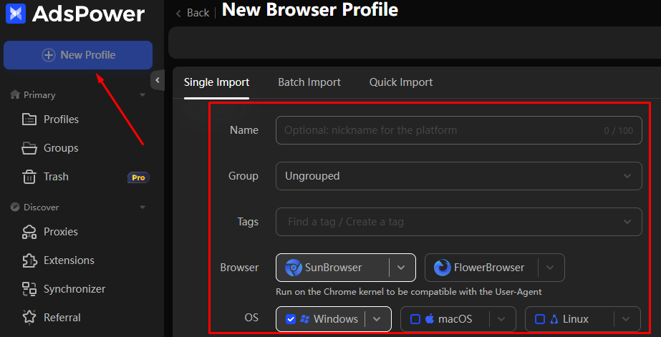Image resolution: width=661 pixels, height=337 pixels.
Task: Click the Linux penguin icon
Action: pyautogui.click(x=554, y=319)
